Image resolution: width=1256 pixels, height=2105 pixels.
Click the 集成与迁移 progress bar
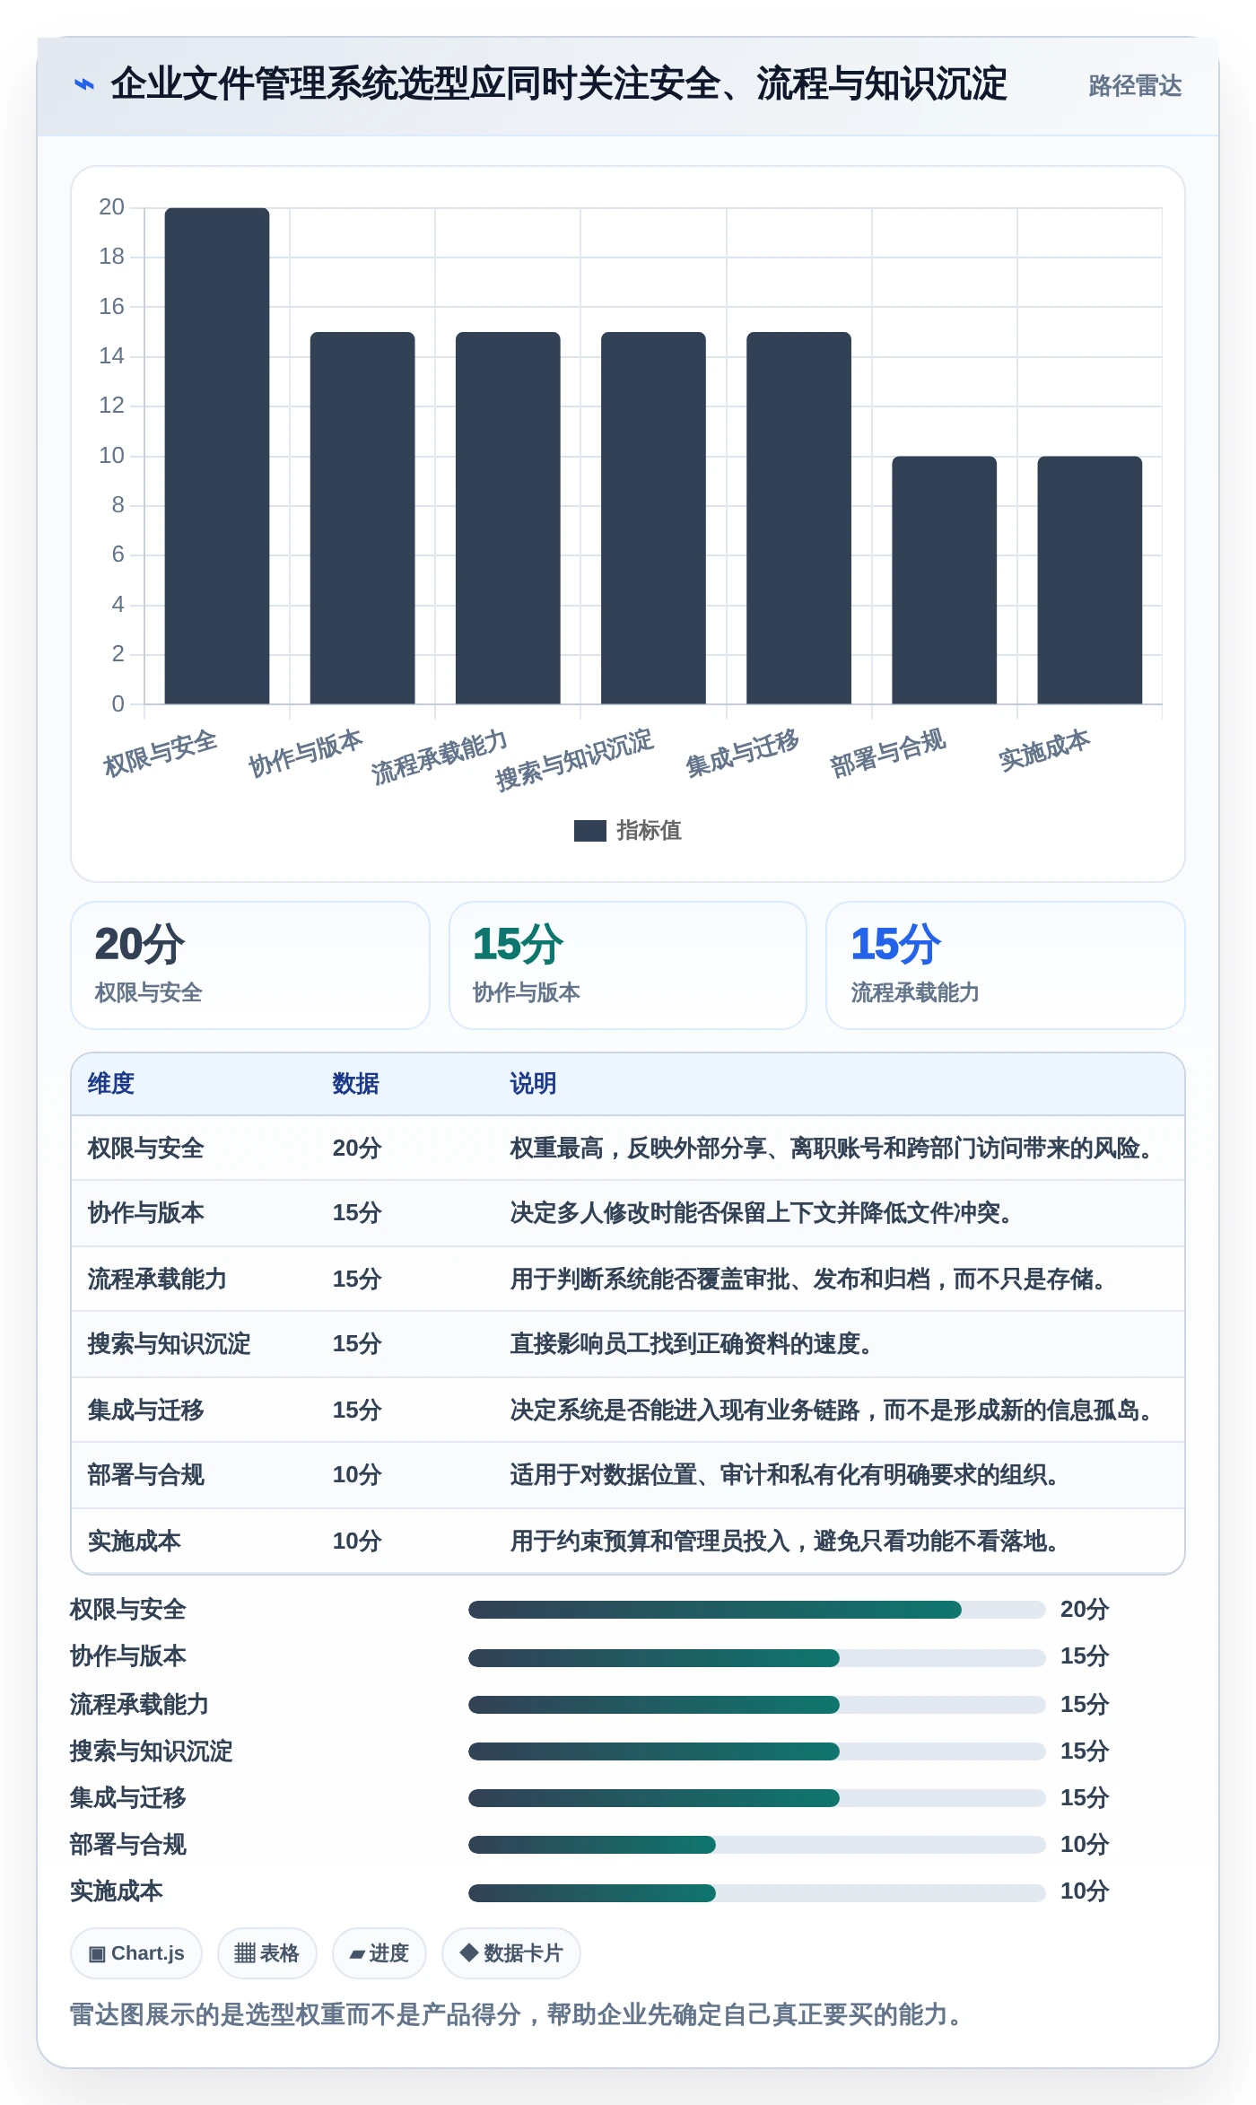coord(757,1797)
